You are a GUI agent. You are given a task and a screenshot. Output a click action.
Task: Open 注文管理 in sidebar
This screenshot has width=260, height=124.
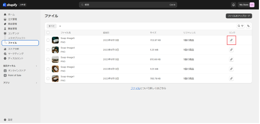(x=12, y=19)
